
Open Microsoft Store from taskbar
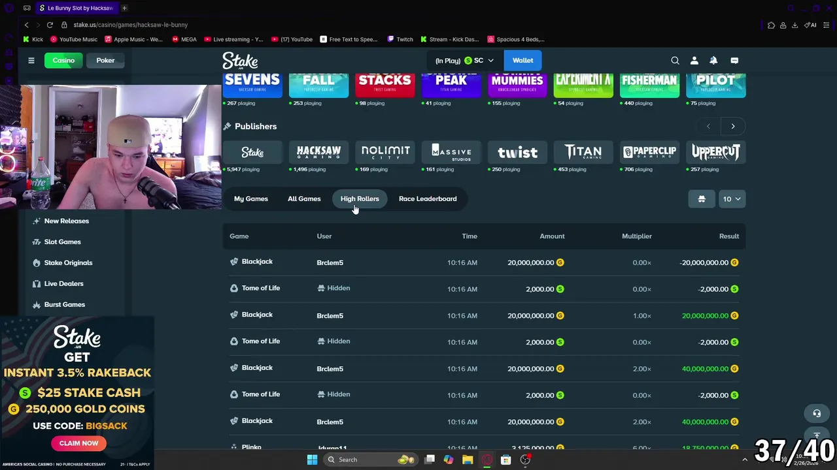tap(505, 460)
